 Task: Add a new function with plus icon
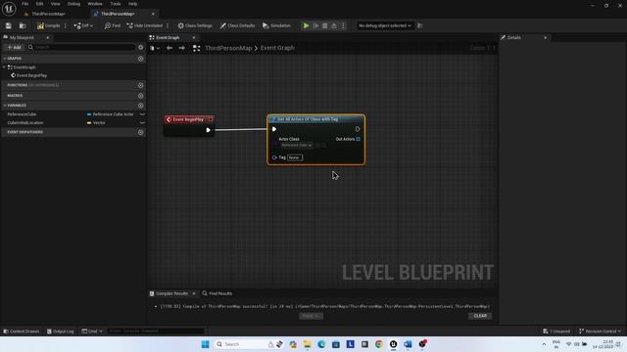[141, 85]
